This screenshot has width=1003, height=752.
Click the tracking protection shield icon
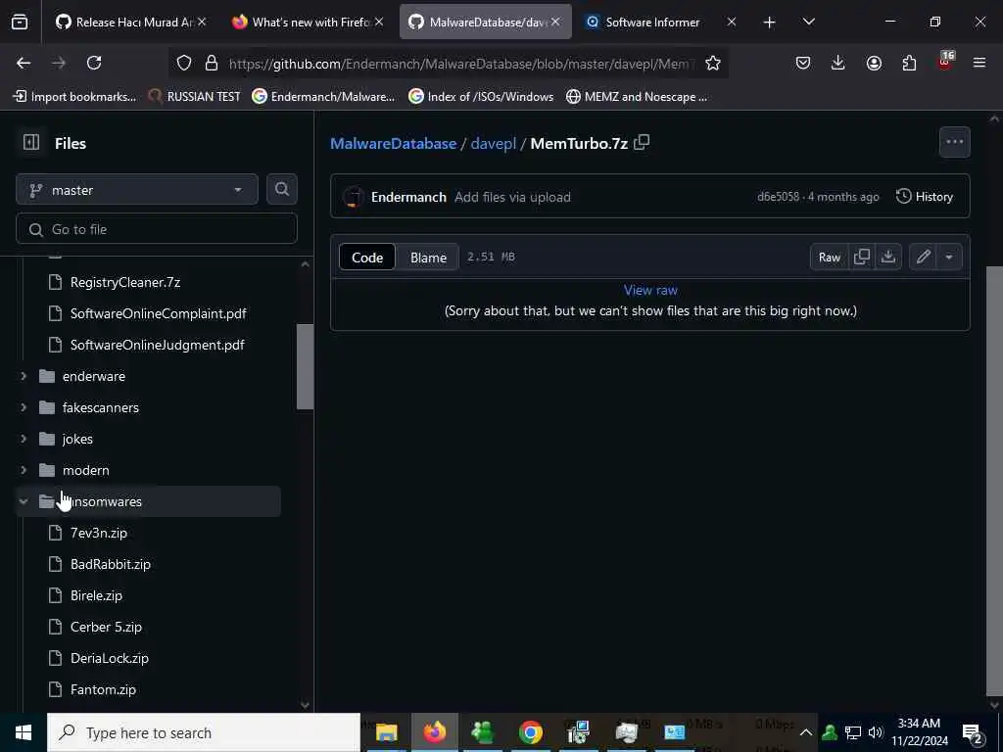coord(184,63)
